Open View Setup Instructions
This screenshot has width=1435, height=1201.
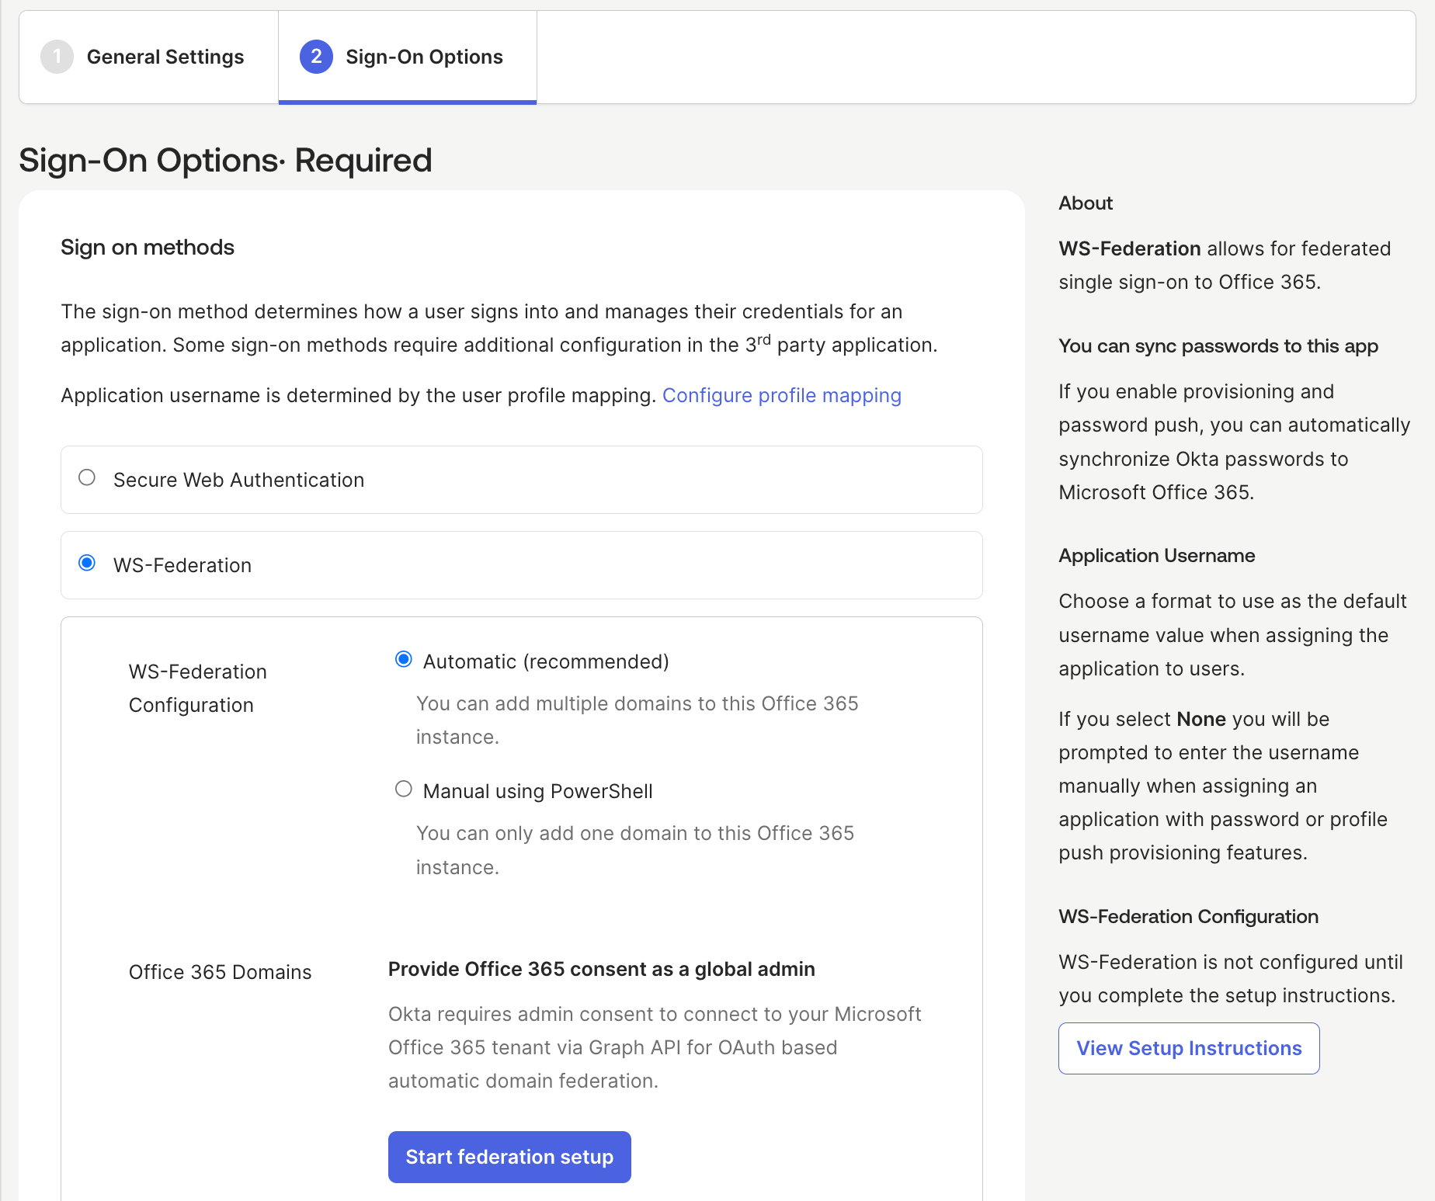1188,1048
